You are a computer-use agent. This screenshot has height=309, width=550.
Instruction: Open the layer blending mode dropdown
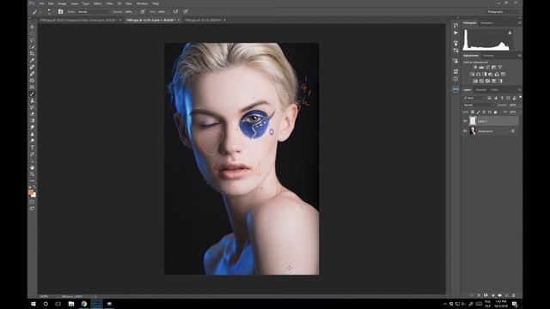pyautogui.click(x=480, y=105)
